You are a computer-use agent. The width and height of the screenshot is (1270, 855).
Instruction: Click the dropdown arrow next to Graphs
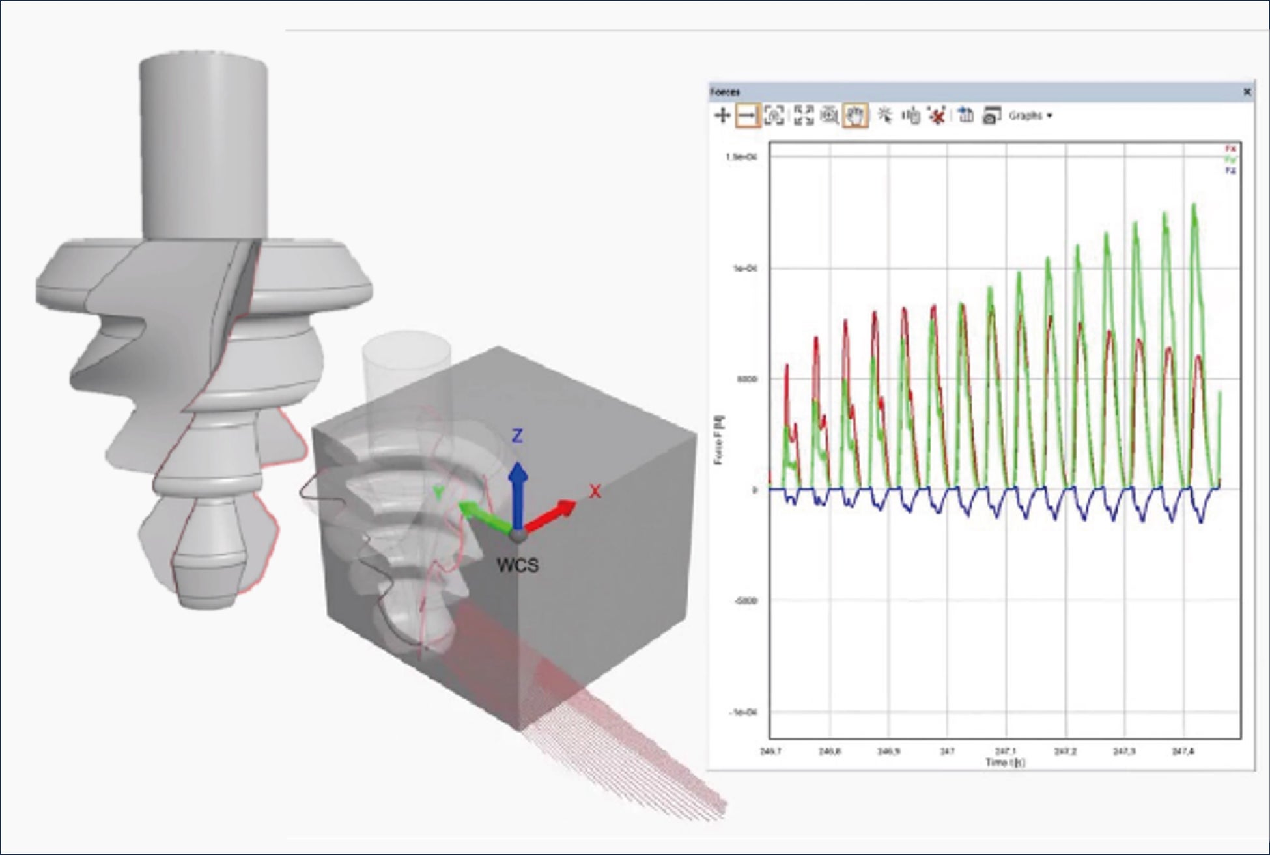1050,117
